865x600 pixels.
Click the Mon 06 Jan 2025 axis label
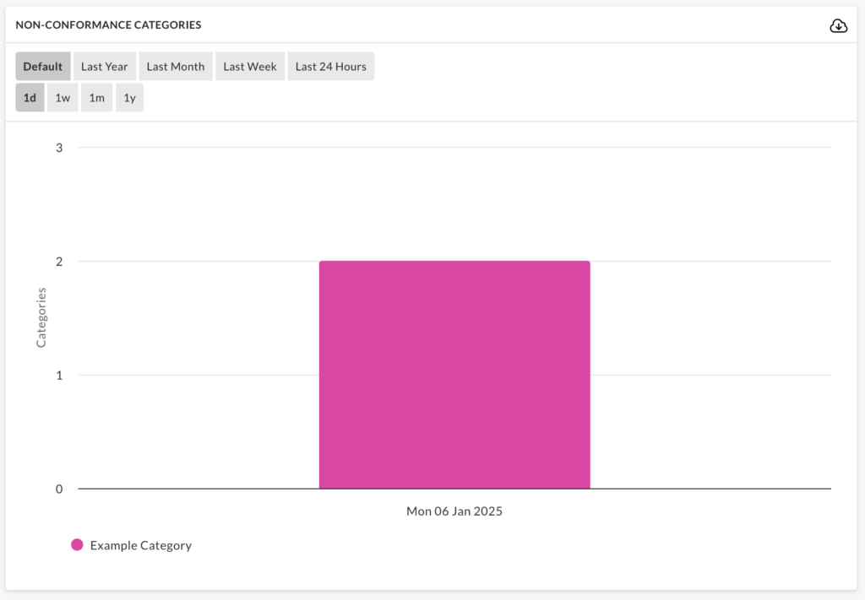click(x=454, y=511)
